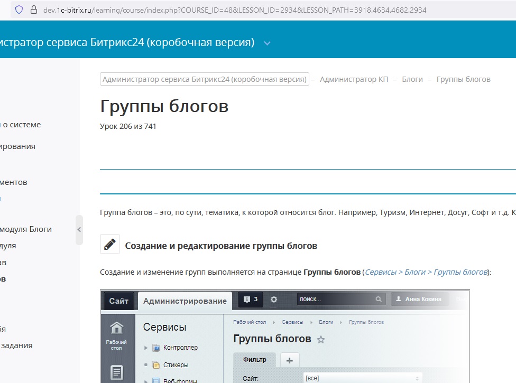Open course title dropdown chevron in header

pos(267,43)
